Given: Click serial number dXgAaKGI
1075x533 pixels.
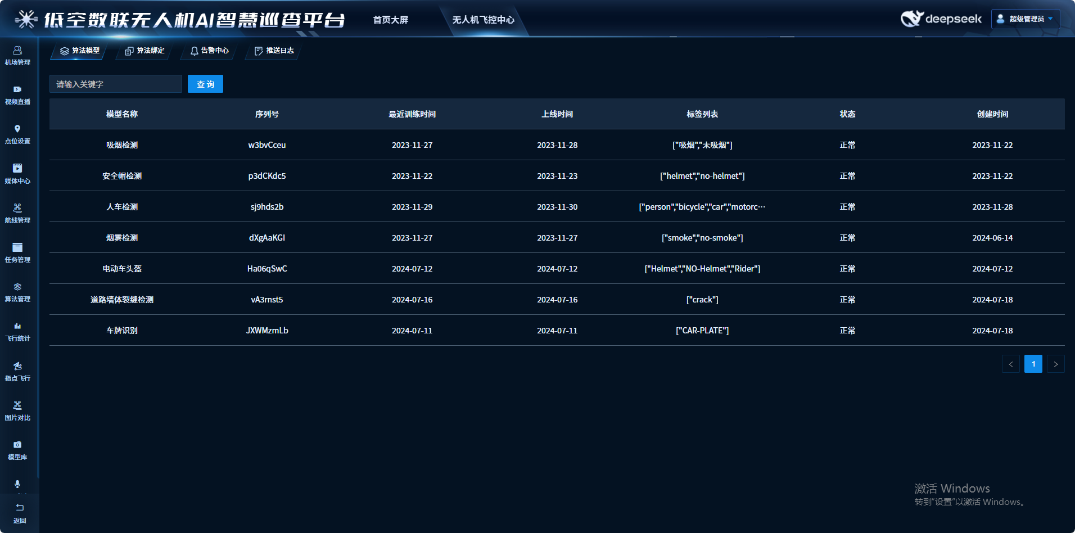Looking at the screenshot, I should (267, 238).
